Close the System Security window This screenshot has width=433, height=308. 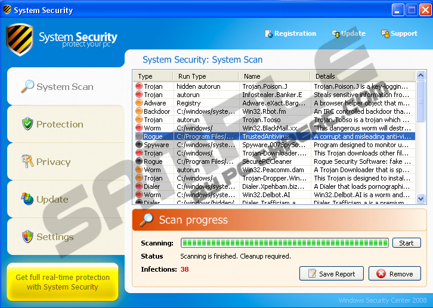point(425,10)
